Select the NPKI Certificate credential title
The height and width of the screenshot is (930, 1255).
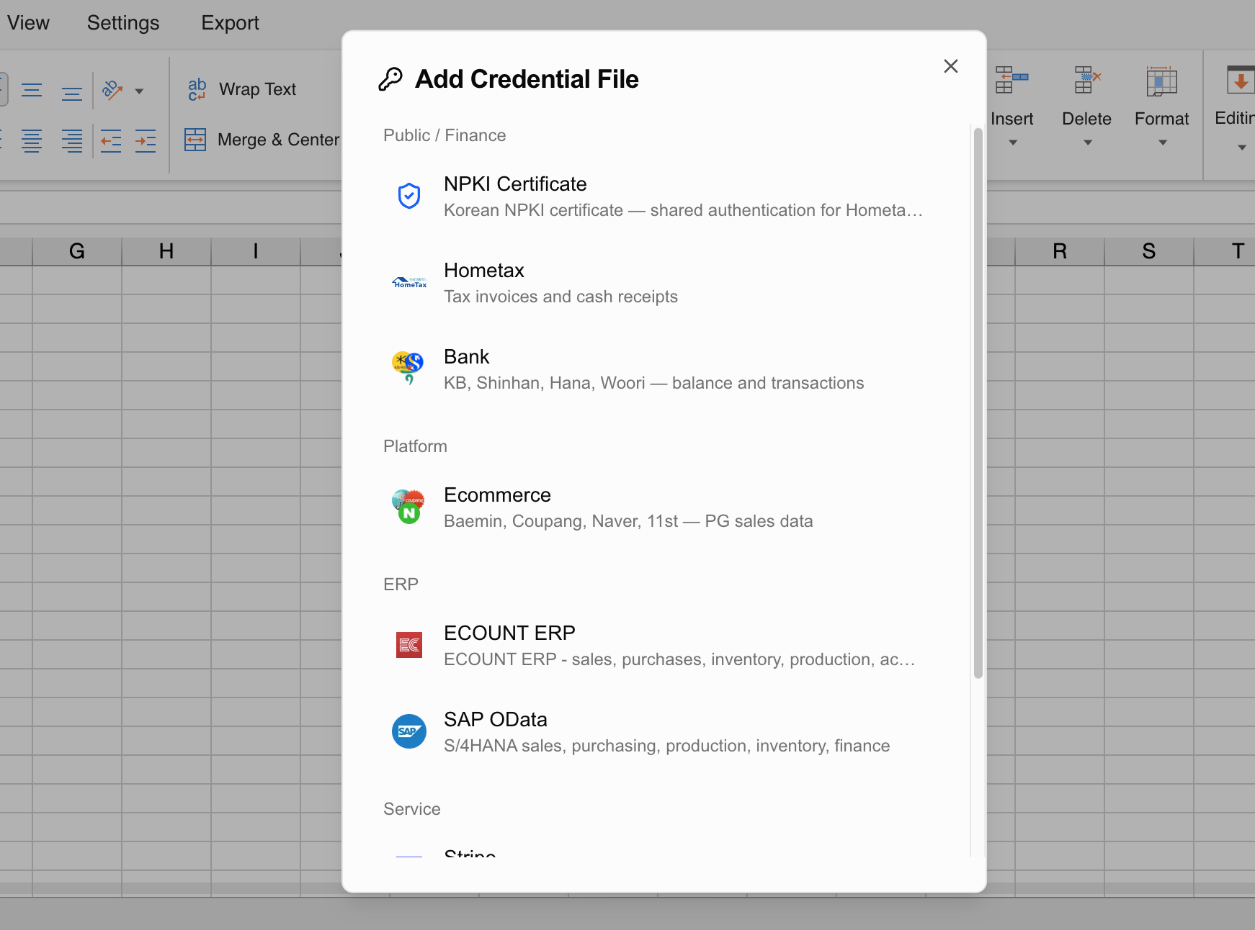[515, 184]
